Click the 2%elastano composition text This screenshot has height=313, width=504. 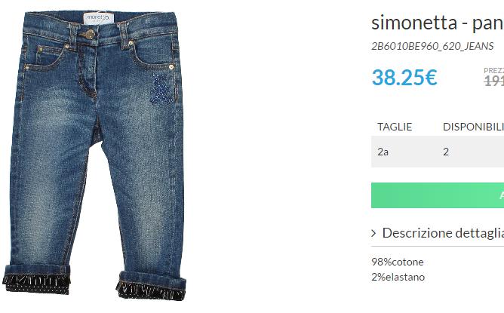[398, 277]
